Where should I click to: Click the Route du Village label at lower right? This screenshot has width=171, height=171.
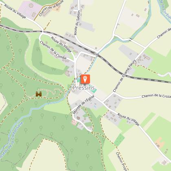(128, 119)
